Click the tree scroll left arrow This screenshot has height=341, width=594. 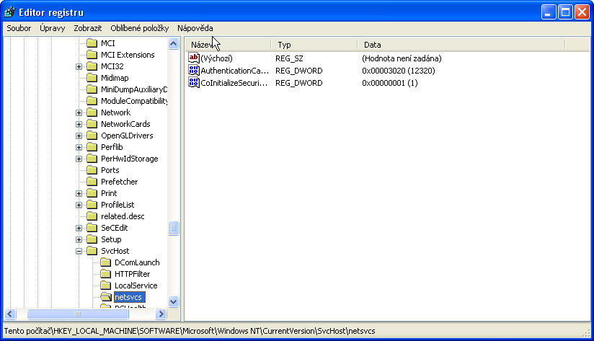10,314
